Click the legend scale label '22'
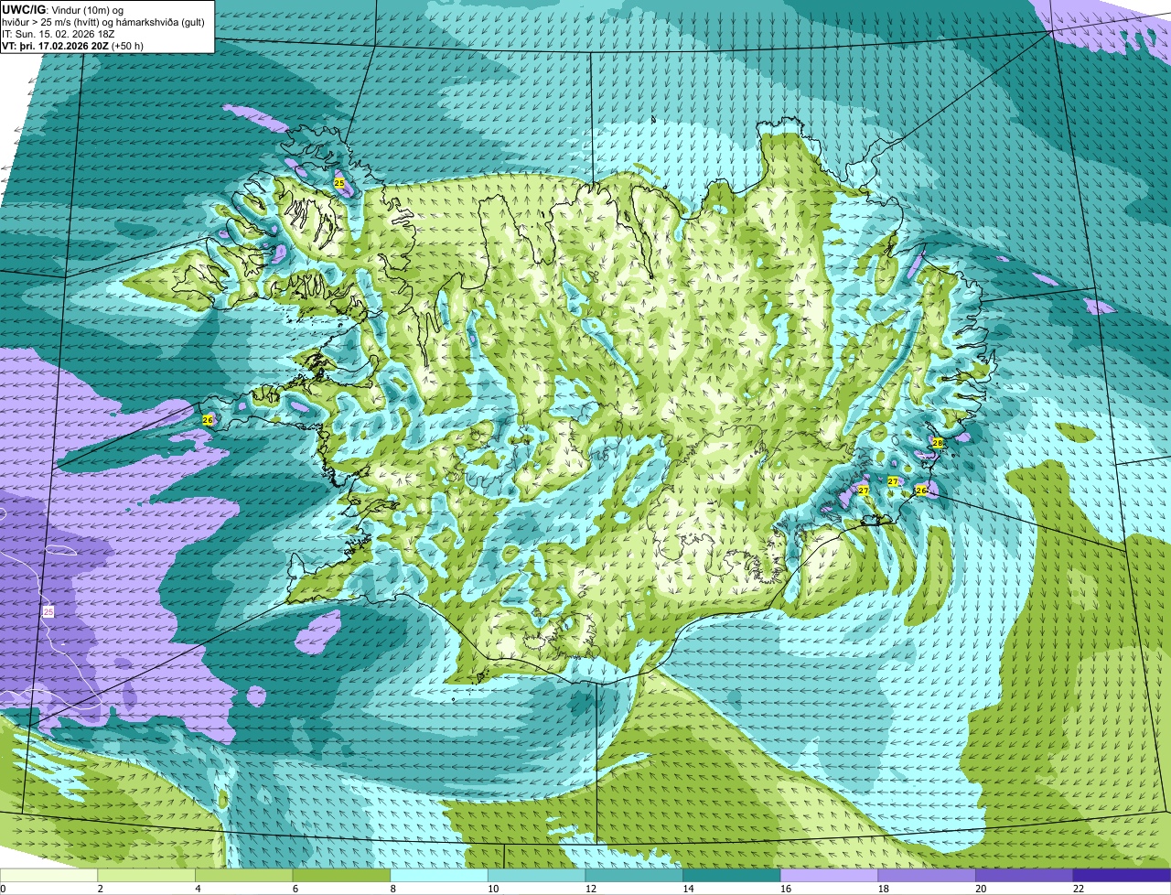1171x895 pixels. (x=1079, y=889)
